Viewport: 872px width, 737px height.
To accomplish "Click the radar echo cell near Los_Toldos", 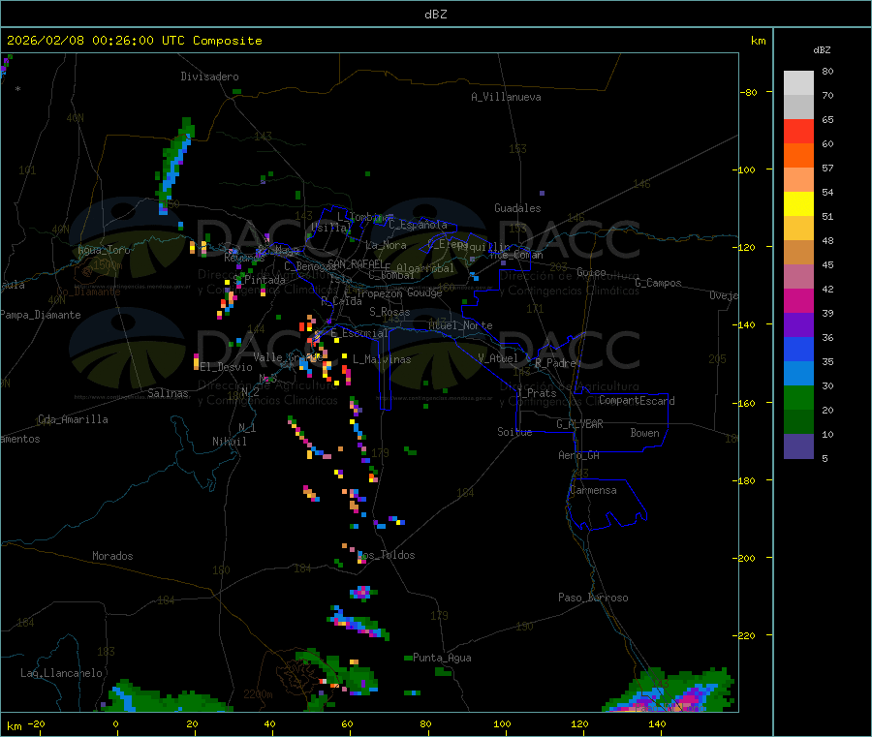I will (x=362, y=558).
